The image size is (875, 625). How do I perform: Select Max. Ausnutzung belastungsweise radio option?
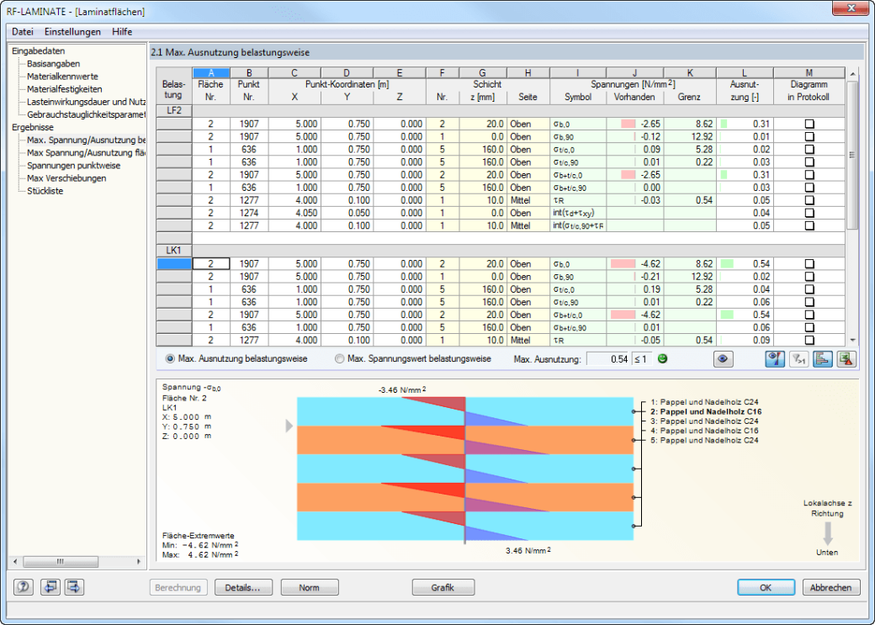(236, 359)
